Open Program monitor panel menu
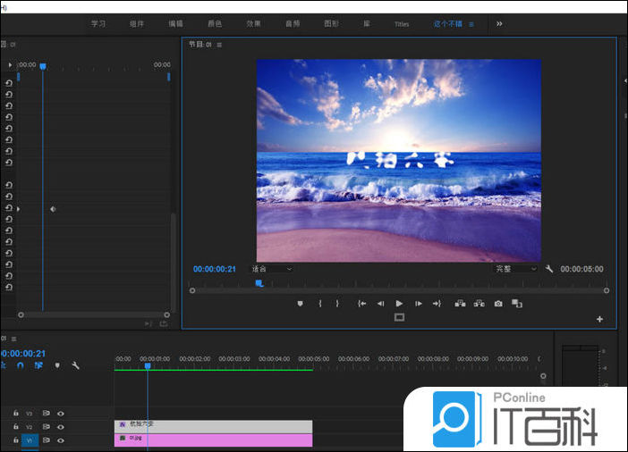This screenshot has width=628, height=452. pyautogui.click(x=219, y=45)
